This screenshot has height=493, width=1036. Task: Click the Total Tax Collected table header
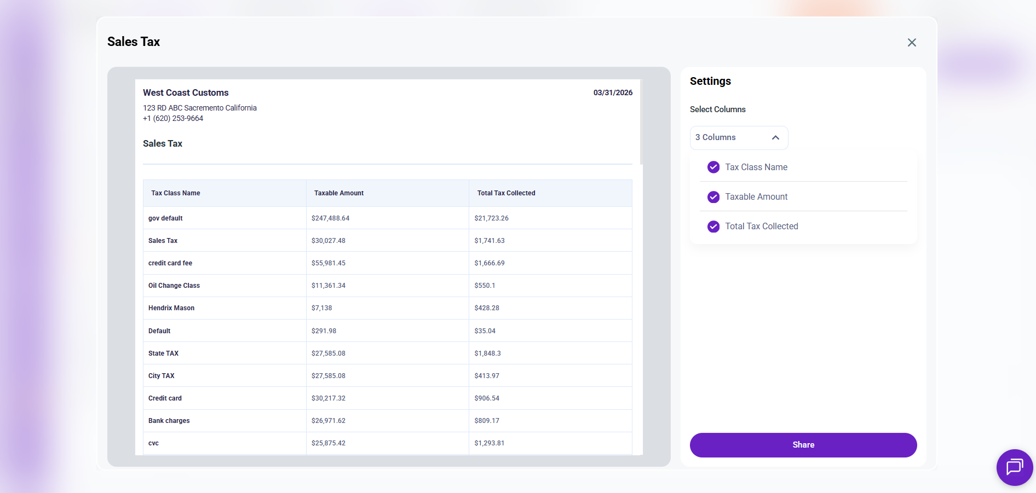point(506,193)
